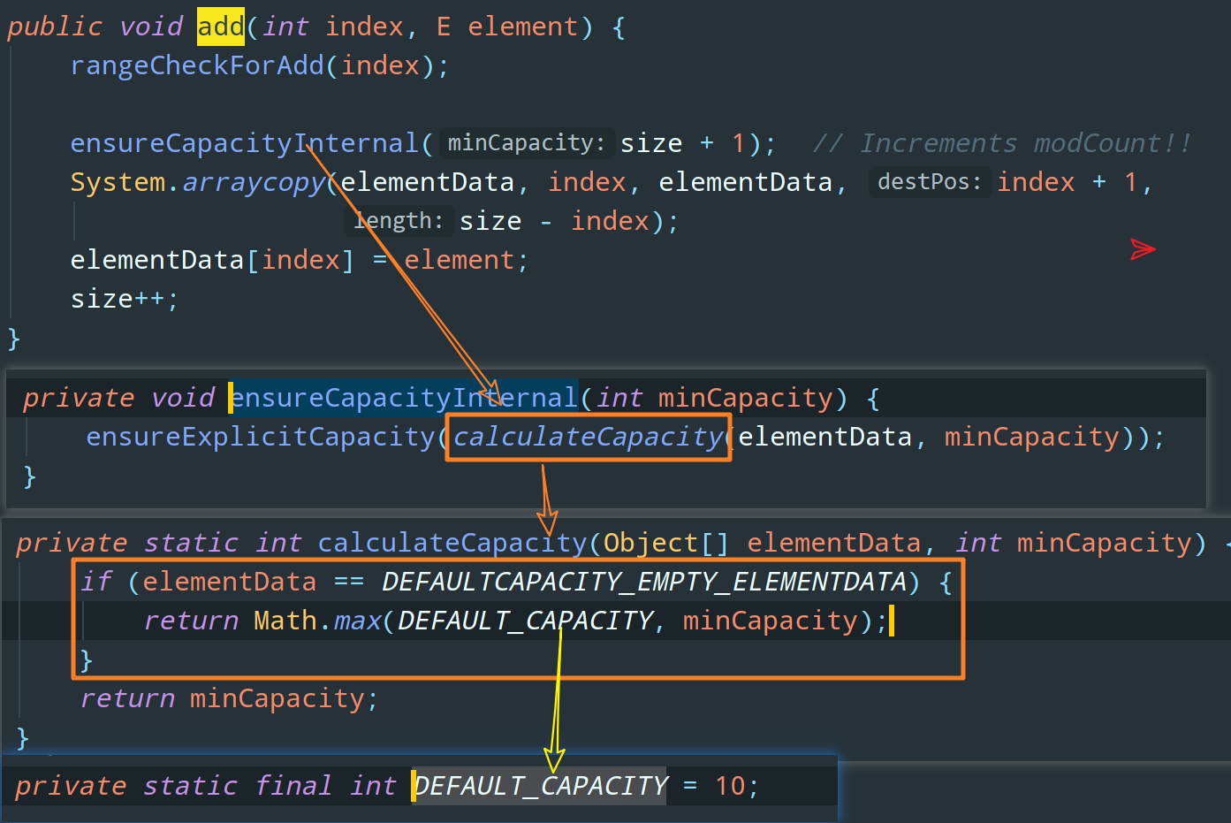1231x823 pixels.
Task: Click the size++ statement
Action: (125, 299)
